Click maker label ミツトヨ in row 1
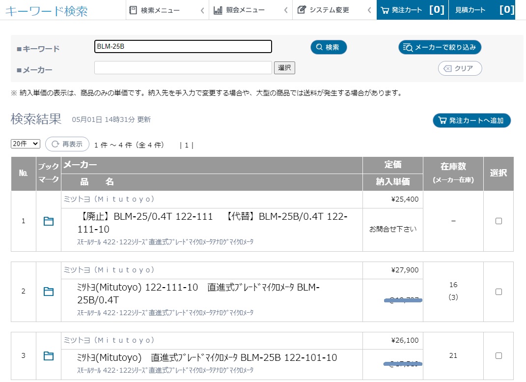 click(x=109, y=199)
